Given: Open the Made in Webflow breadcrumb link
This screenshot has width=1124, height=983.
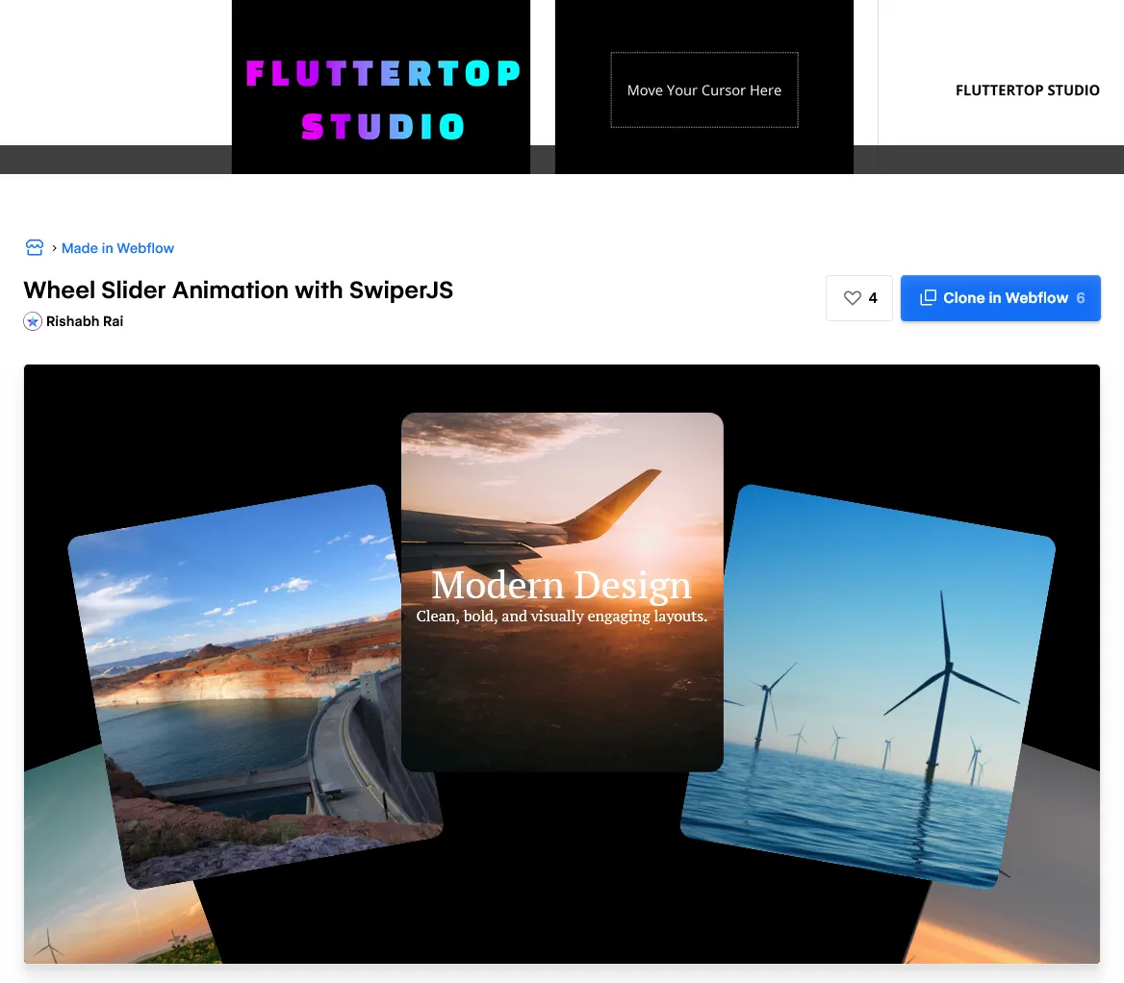Looking at the screenshot, I should tap(117, 248).
